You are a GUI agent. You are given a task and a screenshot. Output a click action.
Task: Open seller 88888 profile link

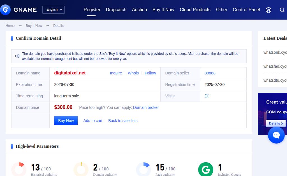[210, 73]
